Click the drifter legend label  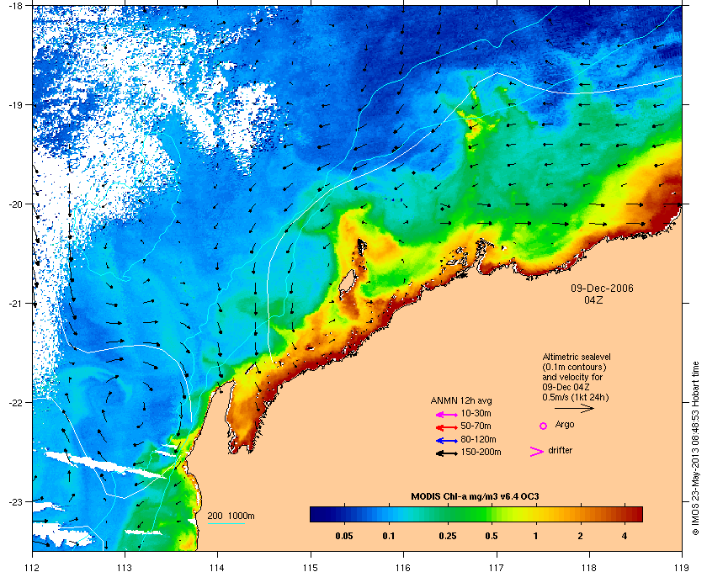(560, 450)
